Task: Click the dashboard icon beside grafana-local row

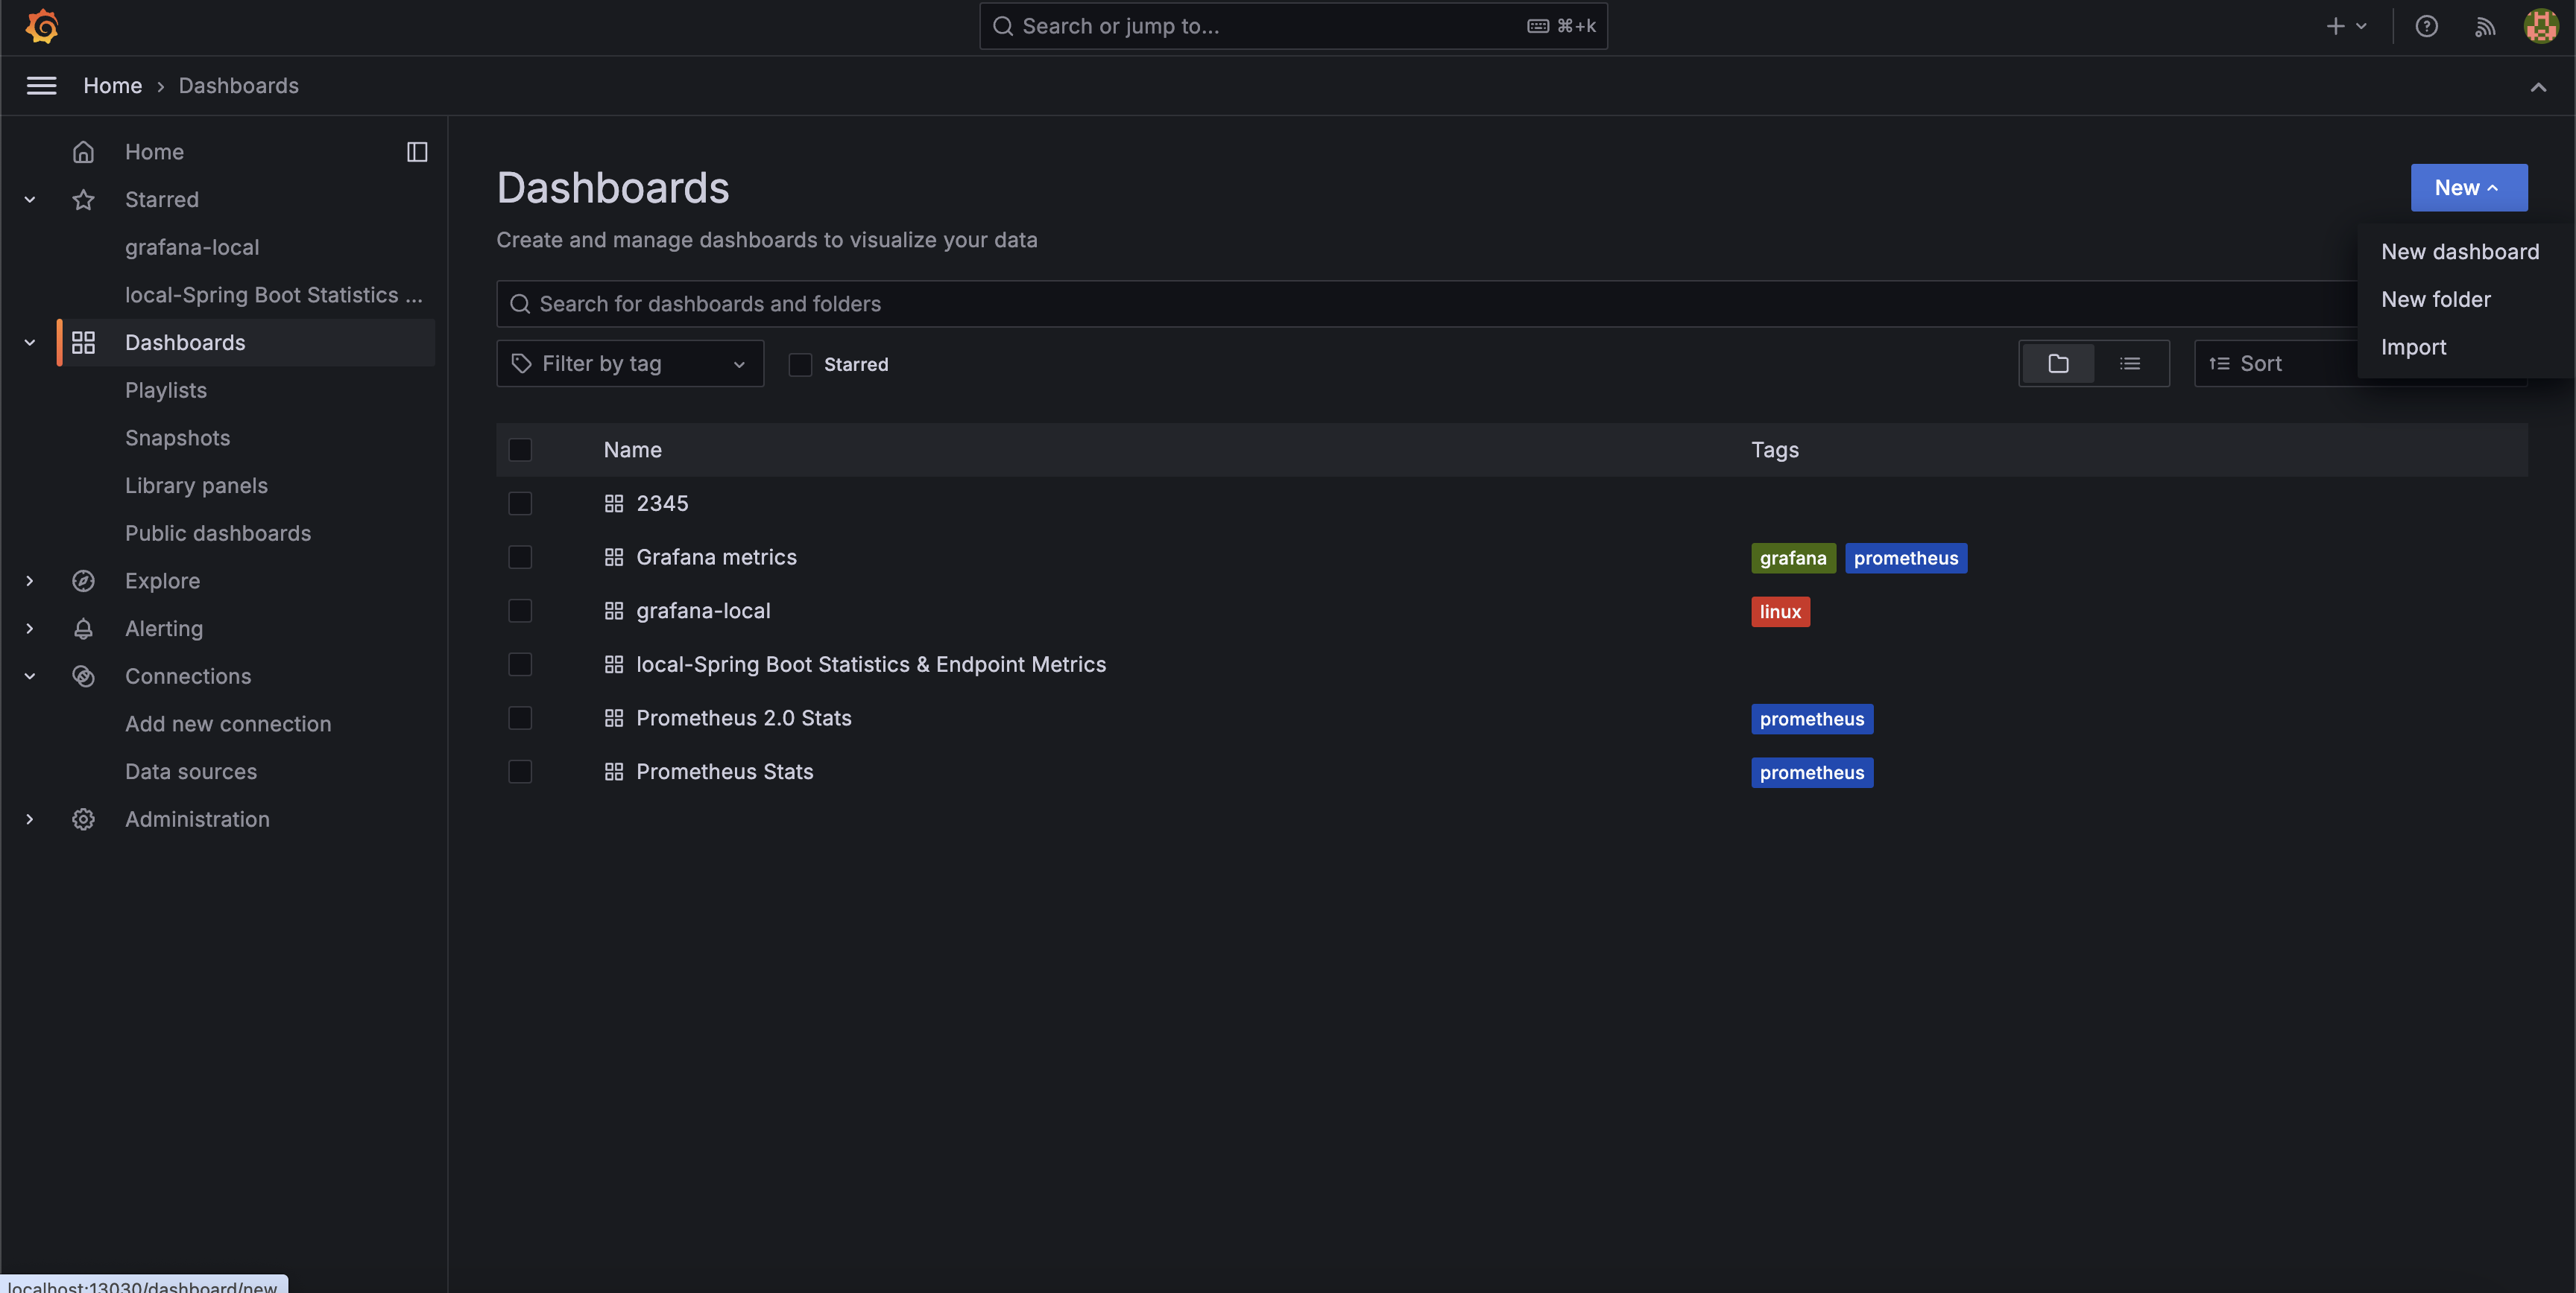Action: 614,611
